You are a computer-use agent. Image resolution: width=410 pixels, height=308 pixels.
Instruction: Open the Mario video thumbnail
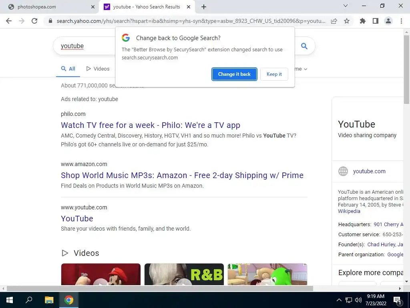(x=100, y=274)
